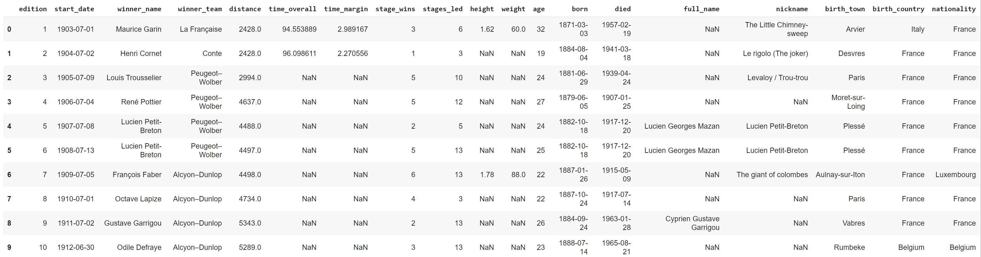Click the birth_country column header
Screen dimensions: 981x257
pyautogui.click(x=898, y=9)
